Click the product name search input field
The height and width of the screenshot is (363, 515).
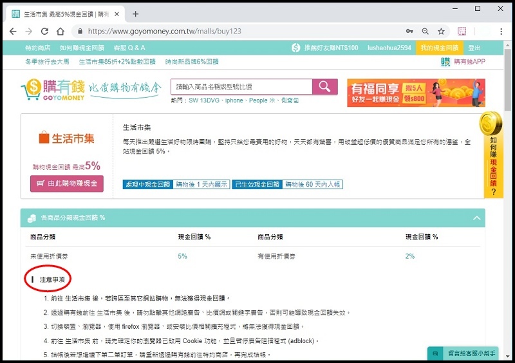(241, 87)
